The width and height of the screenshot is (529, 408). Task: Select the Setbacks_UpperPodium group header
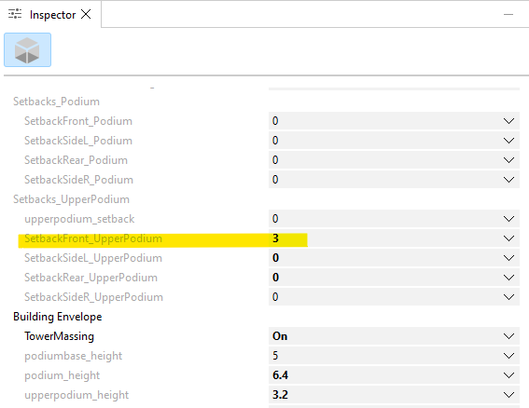tap(71, 199)
